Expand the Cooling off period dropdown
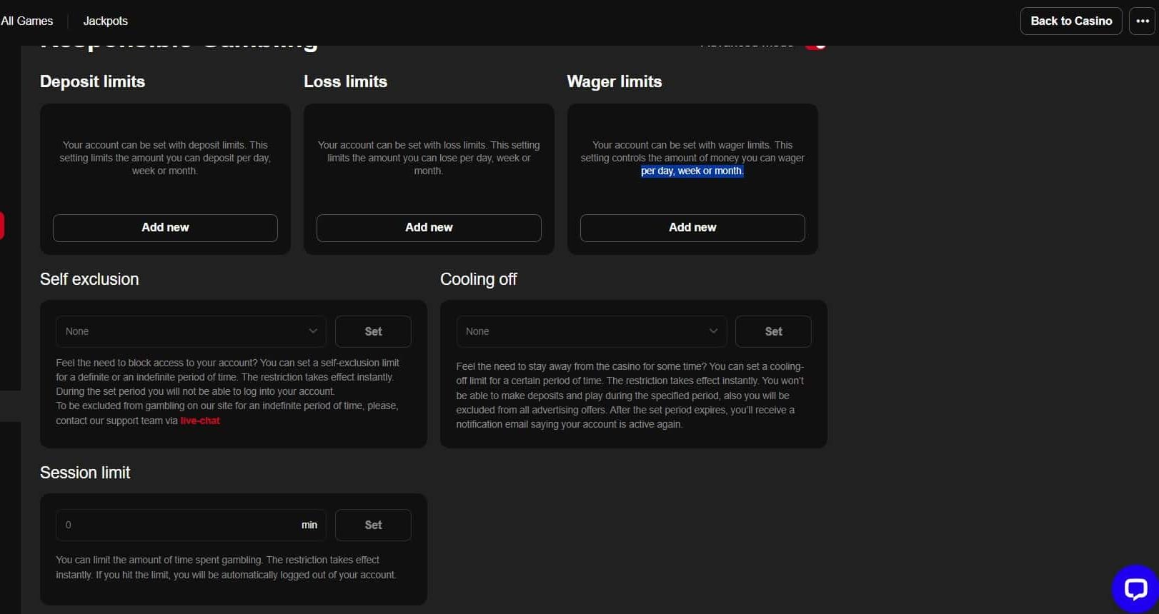Image resolution: width=1159 pixels, height=614 pixels. click(591, 331)
